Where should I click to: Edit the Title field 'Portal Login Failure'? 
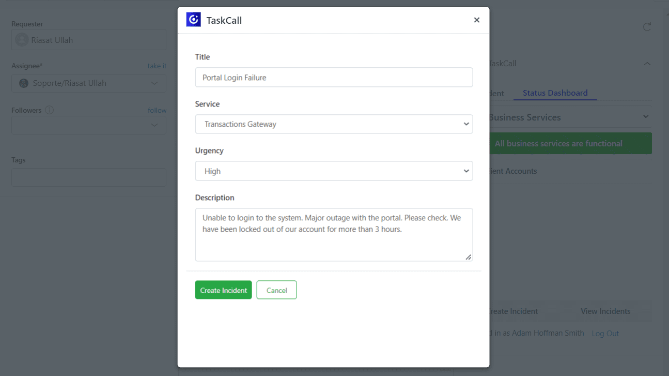[334, 78]
